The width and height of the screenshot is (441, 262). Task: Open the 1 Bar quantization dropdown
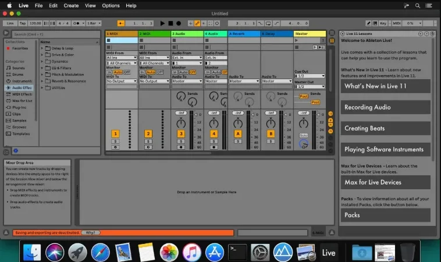coord(94,23)
